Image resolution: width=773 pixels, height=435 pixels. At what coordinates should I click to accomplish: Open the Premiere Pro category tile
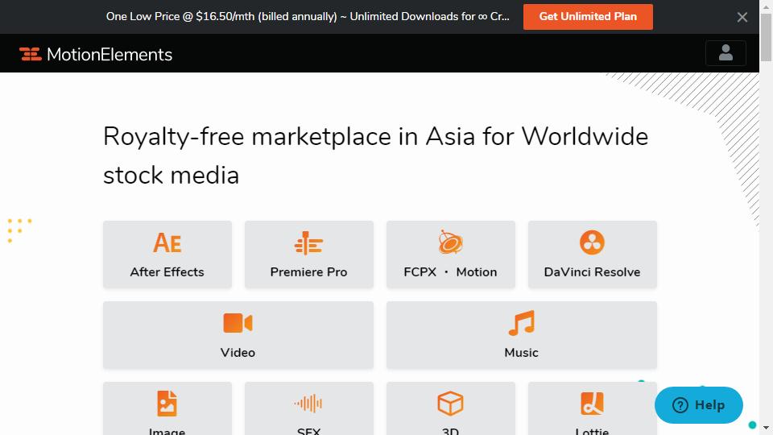point(308,255)
